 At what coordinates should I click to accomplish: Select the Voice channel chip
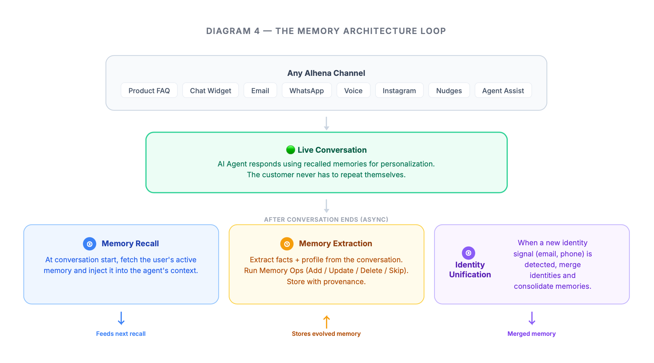[353, 91]
